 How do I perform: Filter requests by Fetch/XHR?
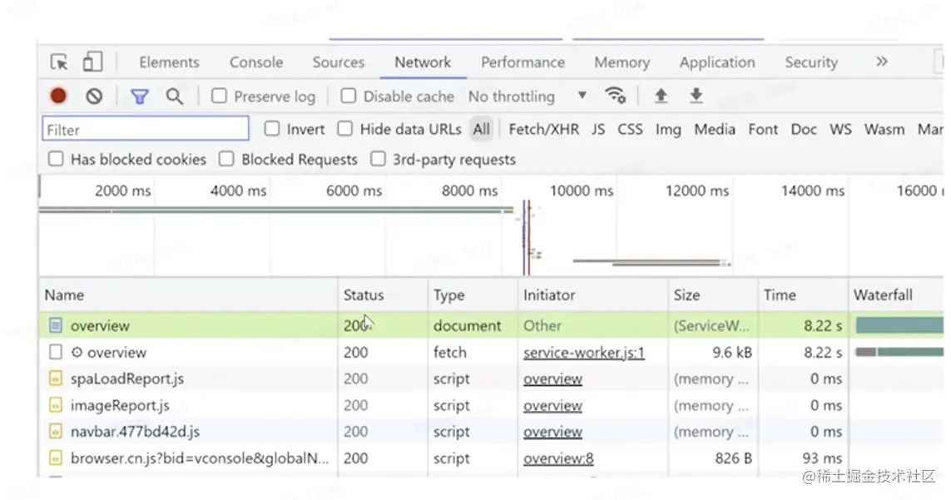tap(543, 129)
